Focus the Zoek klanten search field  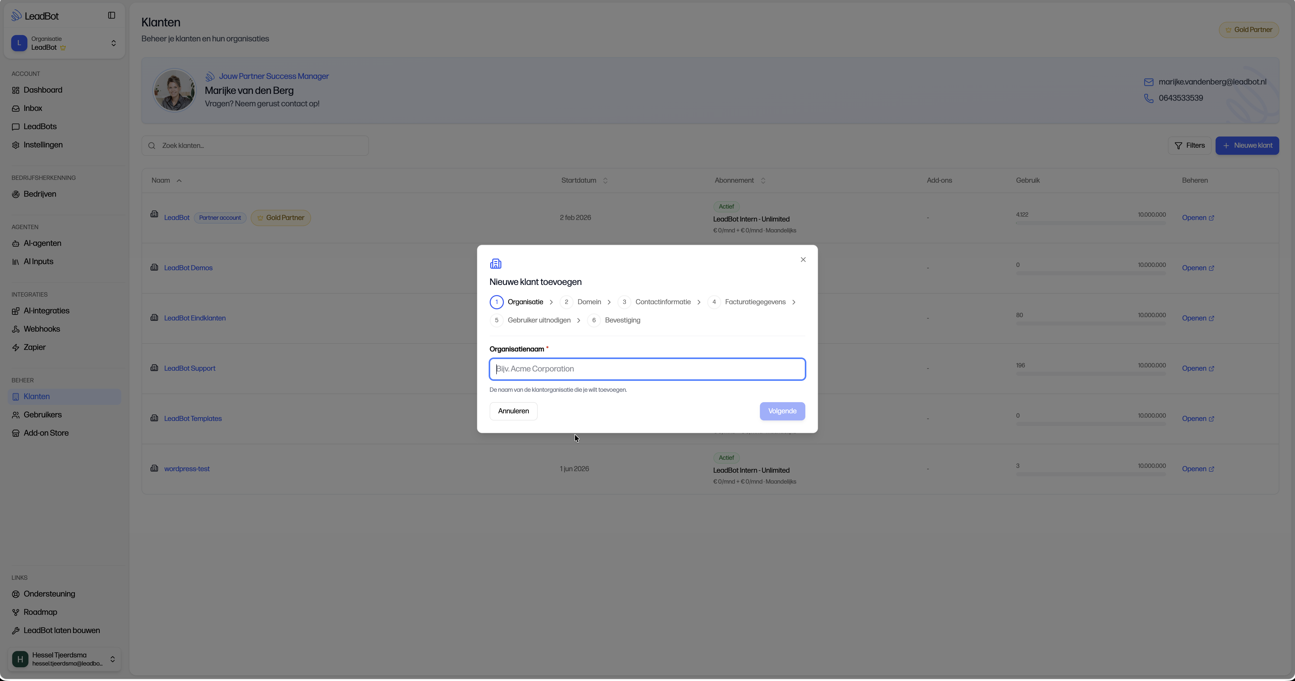coord(255,146)
